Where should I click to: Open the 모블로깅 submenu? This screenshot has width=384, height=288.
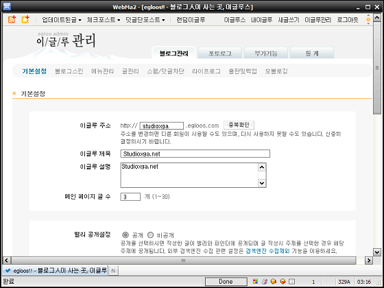(276, 71)
